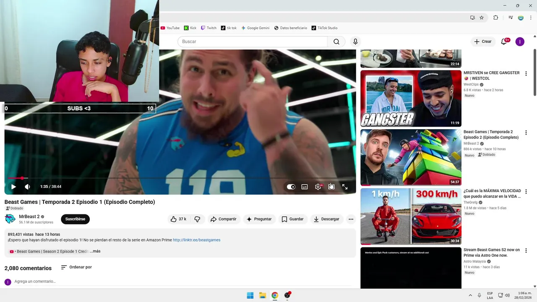Open options for Stream Beast Games S2

526,250
